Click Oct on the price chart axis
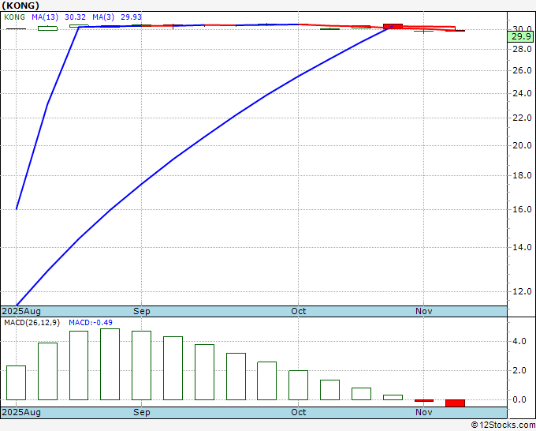 (299, 312)
